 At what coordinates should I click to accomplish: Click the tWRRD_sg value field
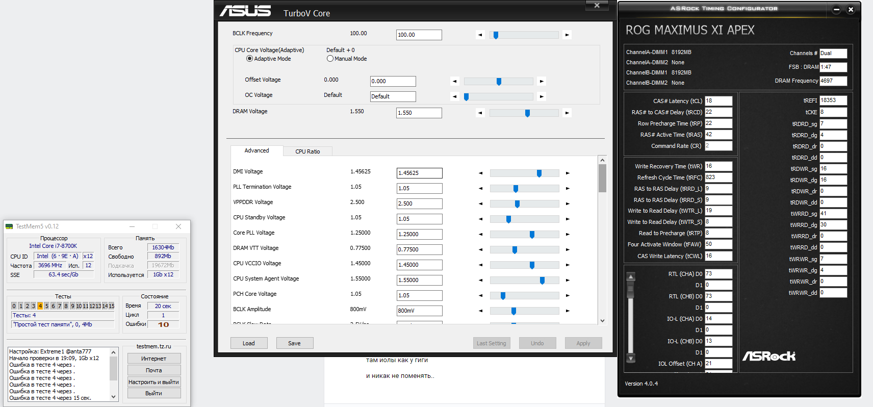tap(833, 214)
